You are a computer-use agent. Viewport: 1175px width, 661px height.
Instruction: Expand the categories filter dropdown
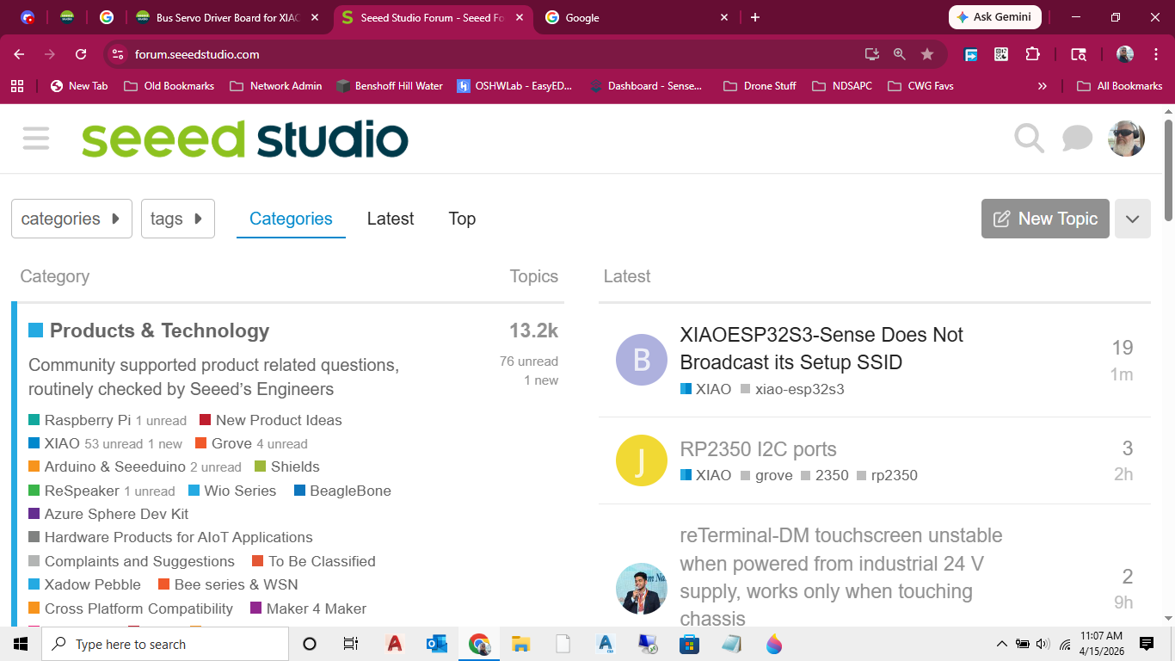coord(71,219)
